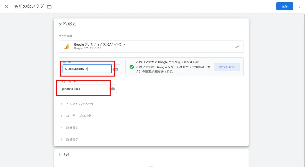The image size is (305, 167).
Task: Click the 保存 button
Action: 284,6
